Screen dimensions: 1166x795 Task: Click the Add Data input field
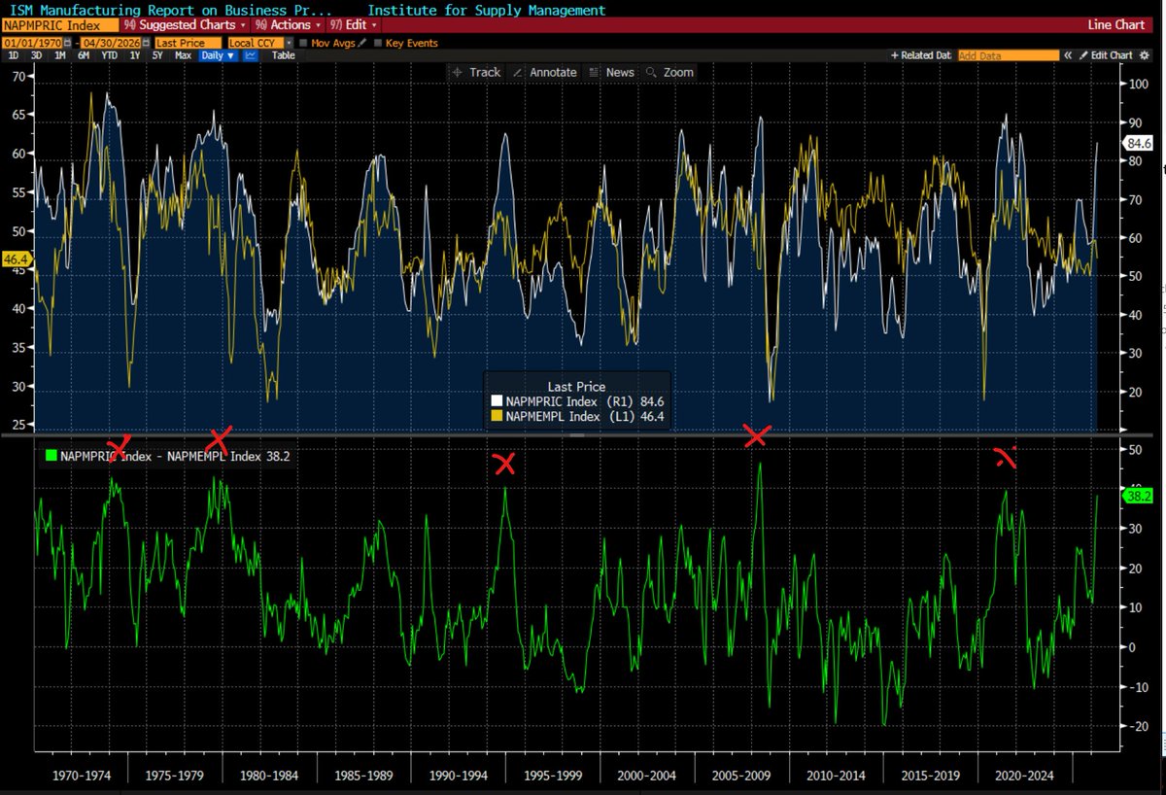click(1009, 55)
